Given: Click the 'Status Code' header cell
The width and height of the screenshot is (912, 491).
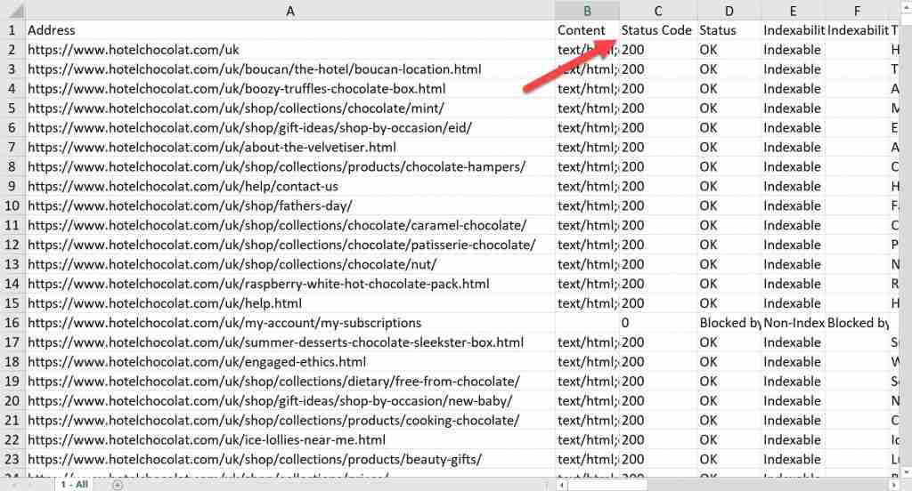Looking at the screenshot, I should (658, 30).
